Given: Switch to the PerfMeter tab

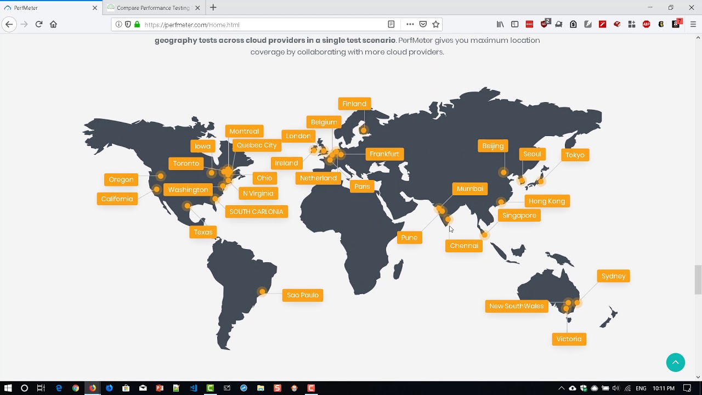Looking at the screenshot, I should [x=51, y=8].
